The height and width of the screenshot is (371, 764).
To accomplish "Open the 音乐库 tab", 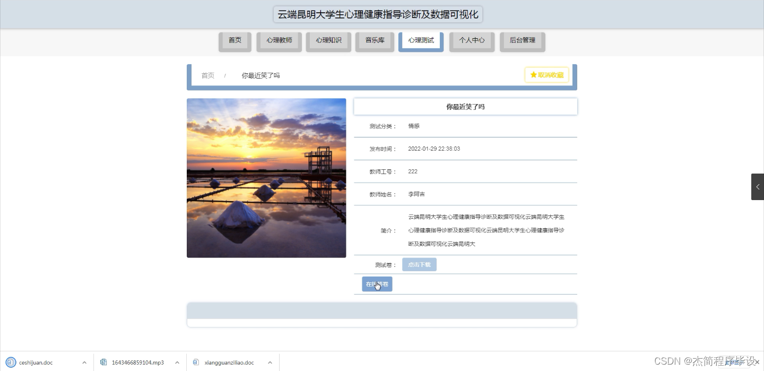I will point(375,39).
